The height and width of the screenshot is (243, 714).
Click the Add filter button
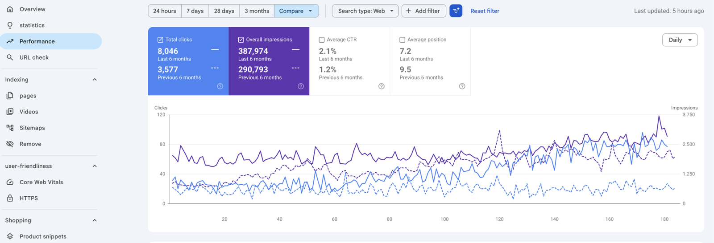423,11
